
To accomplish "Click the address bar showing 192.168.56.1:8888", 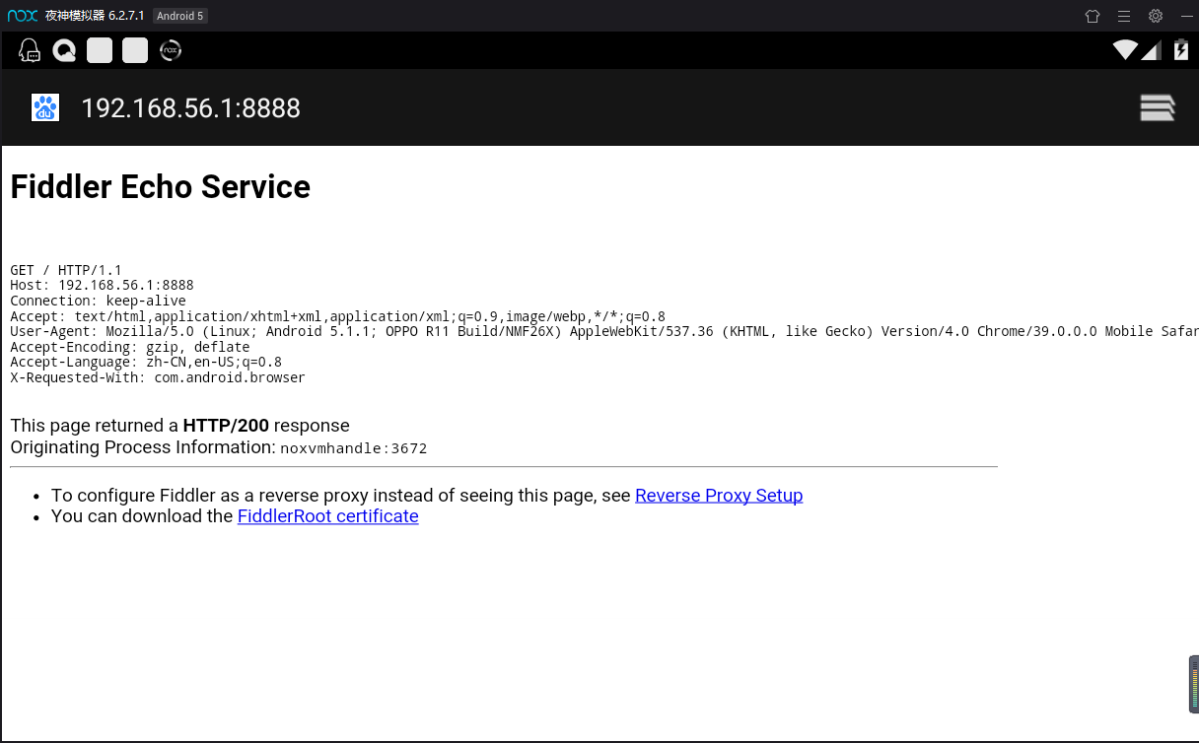I will point(190,108).
